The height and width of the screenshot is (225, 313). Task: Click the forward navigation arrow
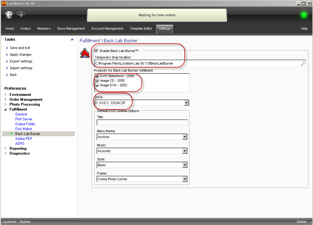click(x=21, y=15)
